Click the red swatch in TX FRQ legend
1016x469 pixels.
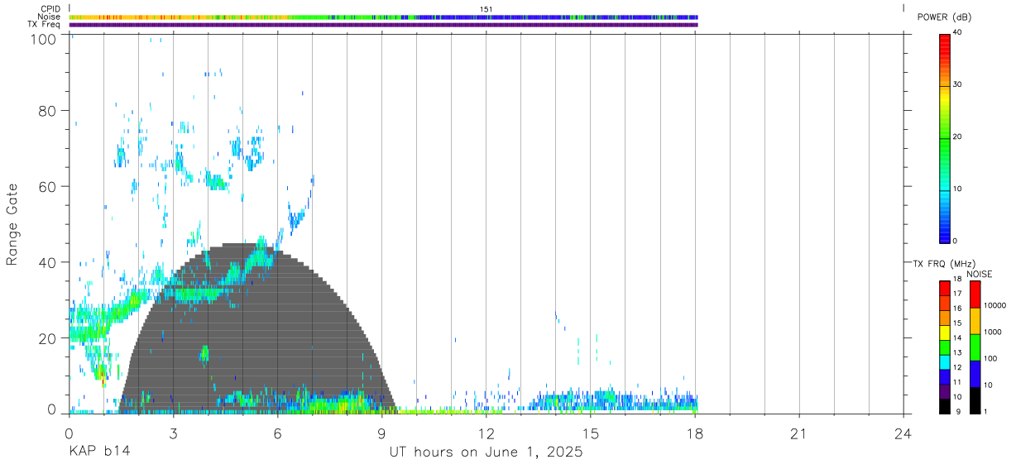945,288
